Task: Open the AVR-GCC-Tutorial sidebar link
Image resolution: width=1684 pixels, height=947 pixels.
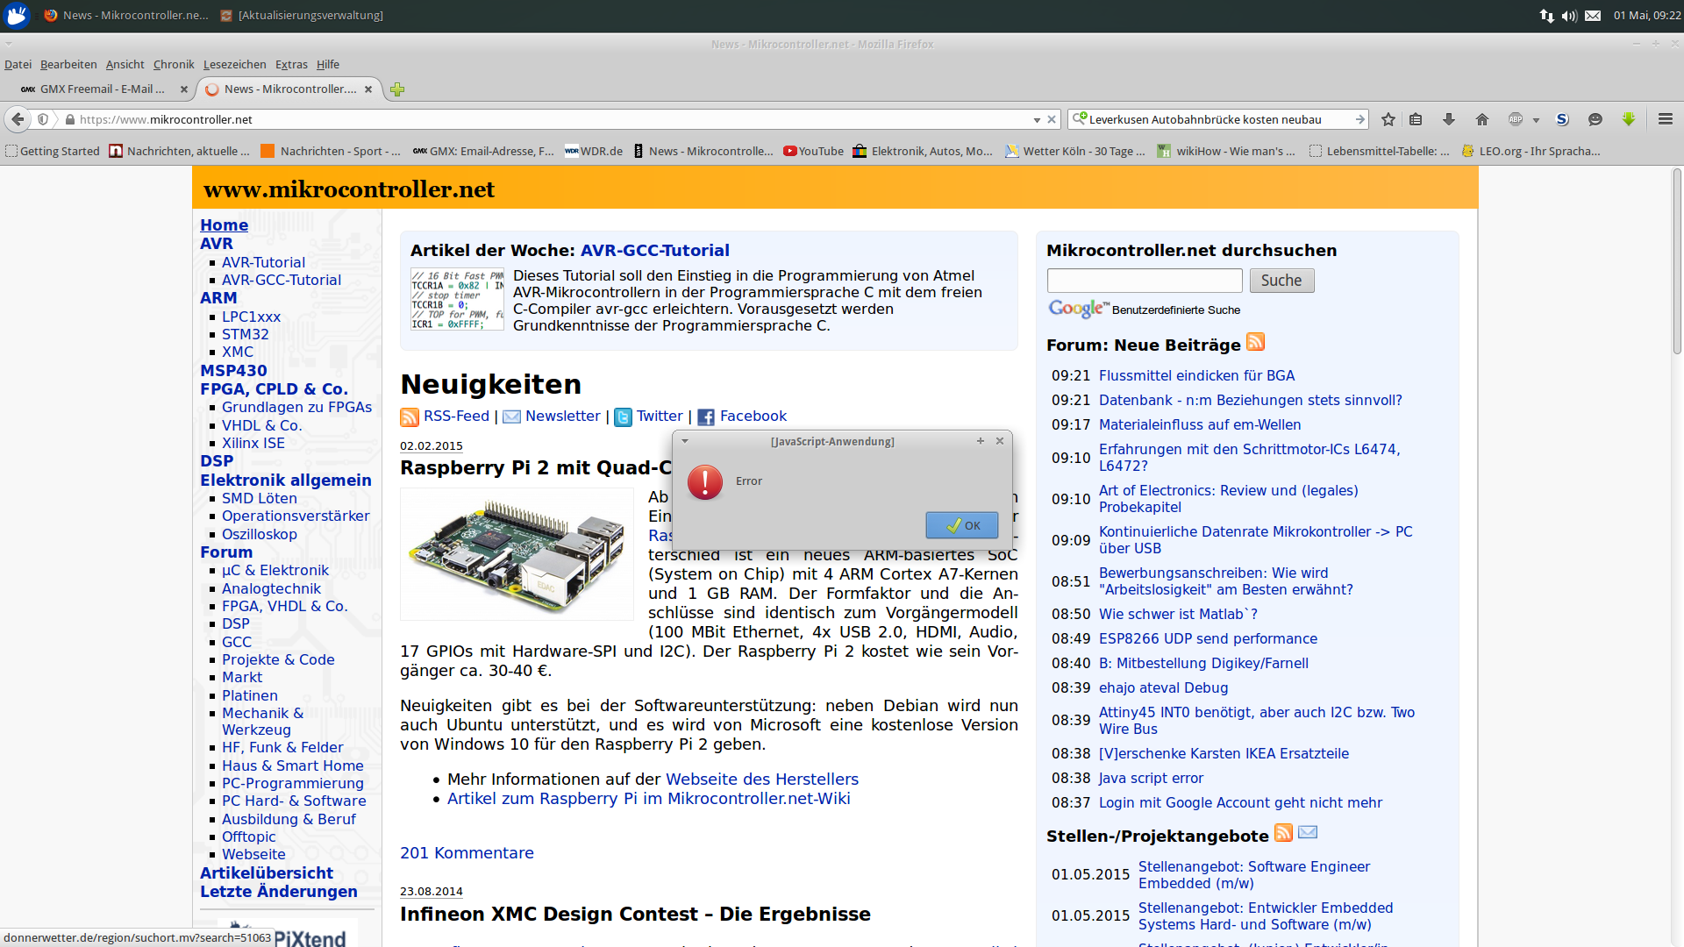Action: 281,280
